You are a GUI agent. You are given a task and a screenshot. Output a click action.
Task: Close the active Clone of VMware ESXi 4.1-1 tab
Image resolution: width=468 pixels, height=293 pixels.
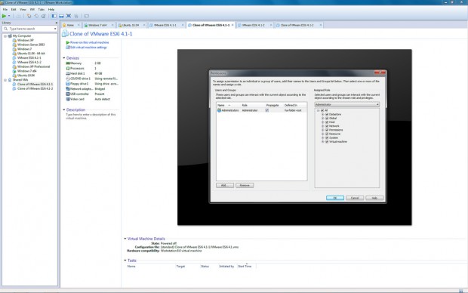click(x=232, y=25)
